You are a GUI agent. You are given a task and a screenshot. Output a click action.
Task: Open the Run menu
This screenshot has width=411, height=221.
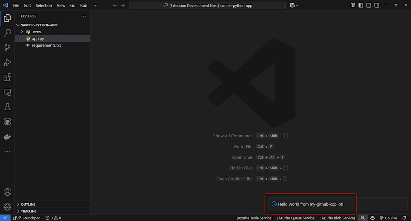pos(84,5)
